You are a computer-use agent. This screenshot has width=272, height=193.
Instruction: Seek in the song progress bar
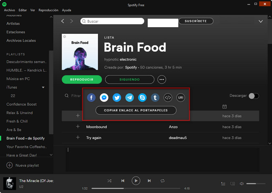point(136,188)
